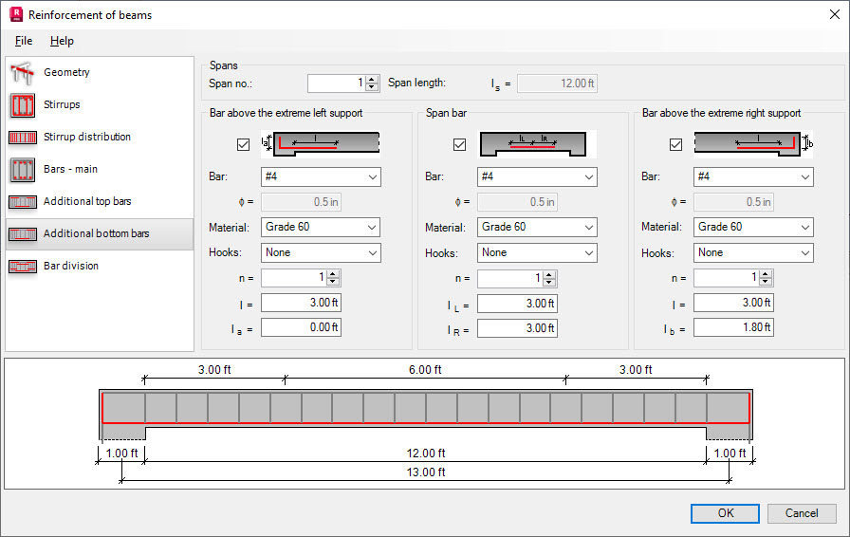Confirm with the OK button
The height and width of the screenshot is (537, 850).
pyautogui.click(x=725, y=513)
